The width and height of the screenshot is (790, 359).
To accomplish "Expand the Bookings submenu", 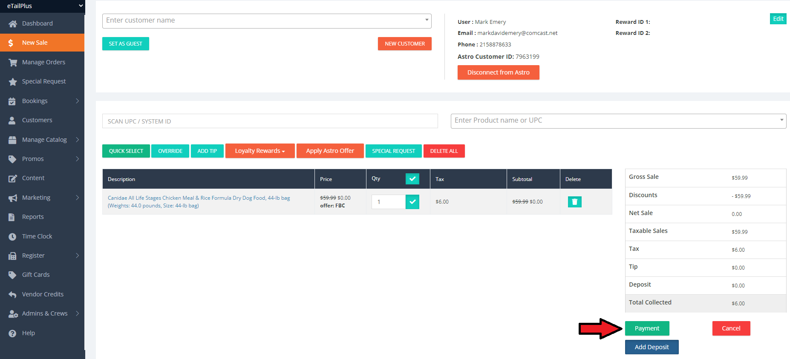I will tap(77, 101).
